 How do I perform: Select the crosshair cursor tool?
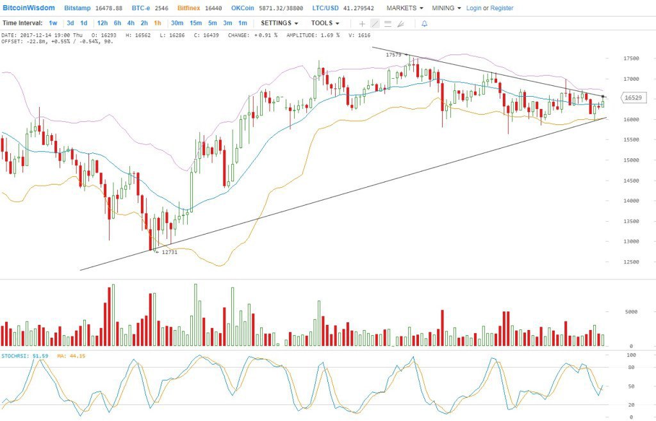[x=363, y=24]
